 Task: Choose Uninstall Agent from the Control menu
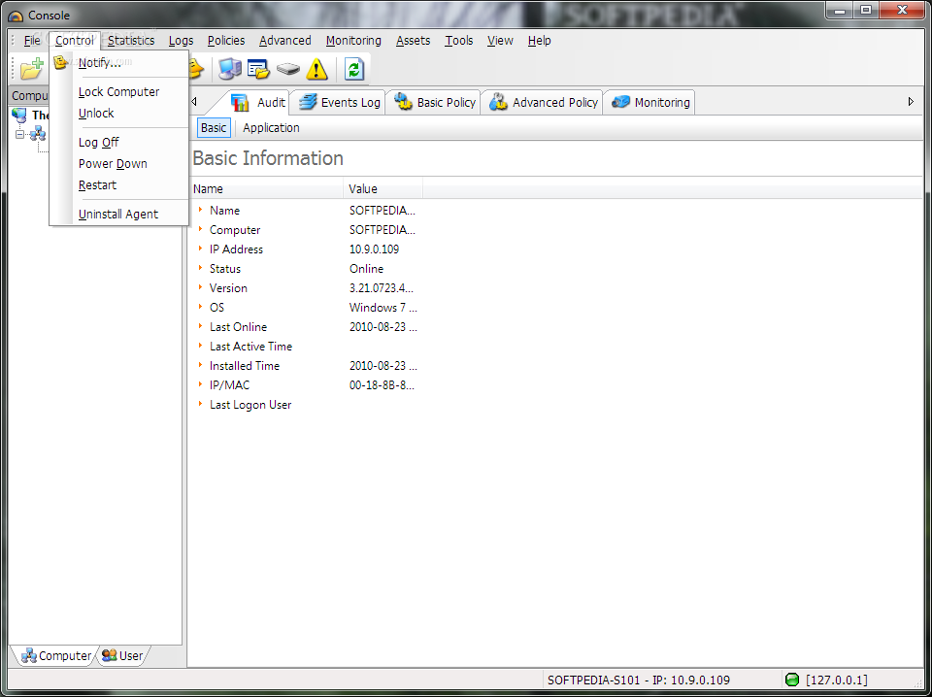(118, 214)
